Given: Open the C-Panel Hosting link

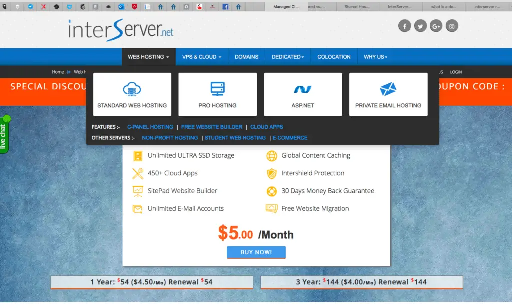Looking at the screenshot, I should point(150,127).
